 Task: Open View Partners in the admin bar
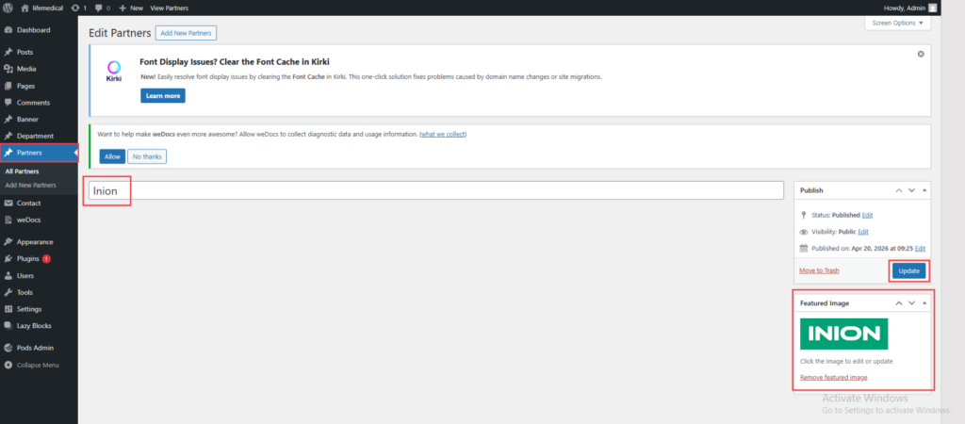click(170, 8)
